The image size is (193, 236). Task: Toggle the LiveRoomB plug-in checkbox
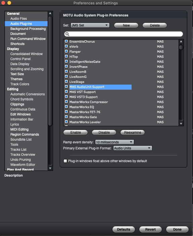[x=66, y=72]
